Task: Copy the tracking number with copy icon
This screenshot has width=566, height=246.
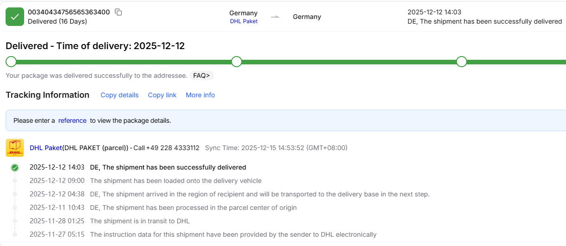Action: (118, 12)
